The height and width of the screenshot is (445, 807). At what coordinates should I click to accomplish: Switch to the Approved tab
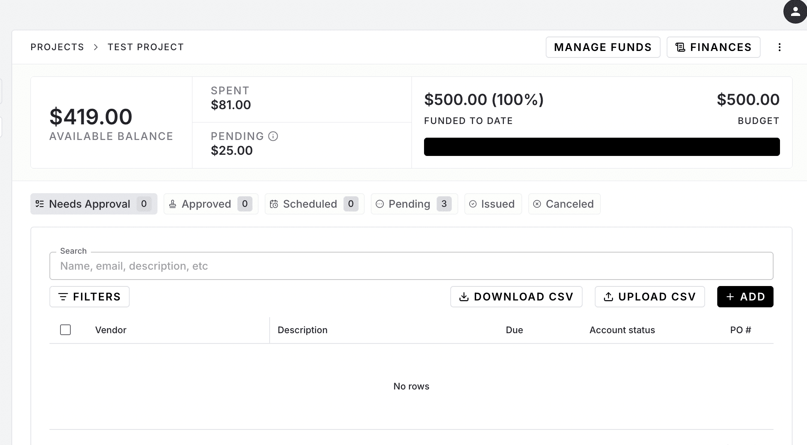pyautogui.click(x=211, y=204)
